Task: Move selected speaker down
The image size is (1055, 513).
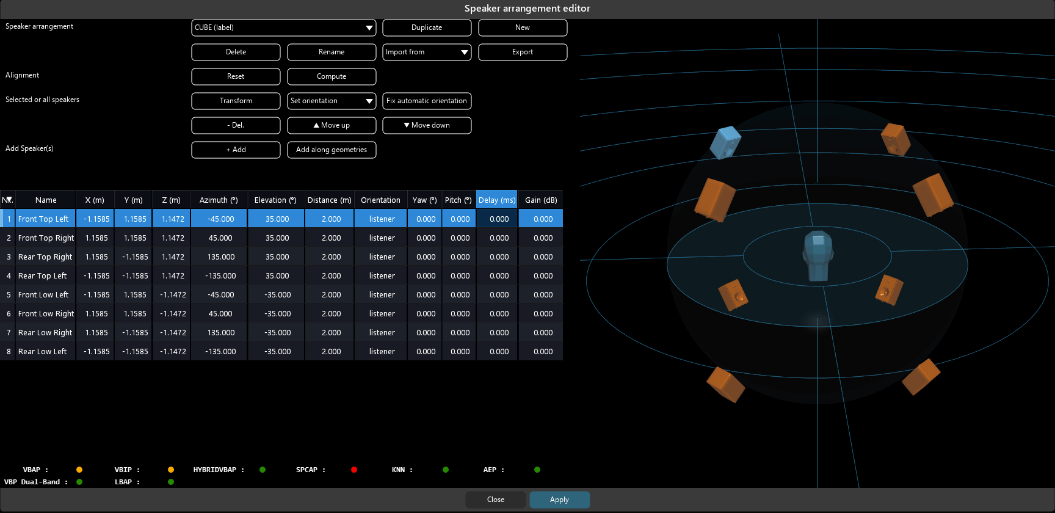Action: click(x=427, y=126)
